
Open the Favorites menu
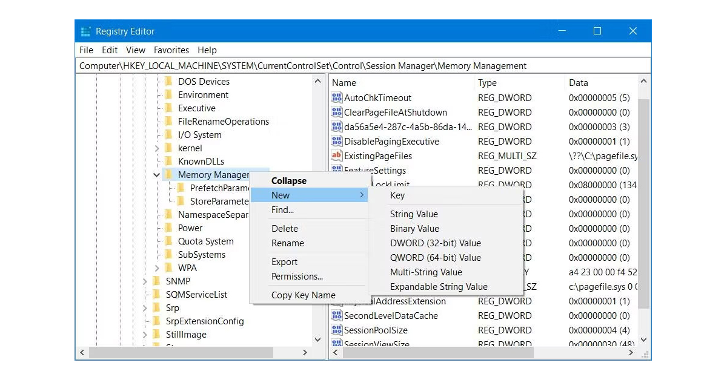171,50
